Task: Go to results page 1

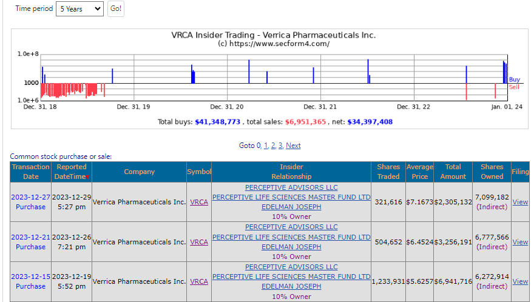Action: [x=266, y=146]
